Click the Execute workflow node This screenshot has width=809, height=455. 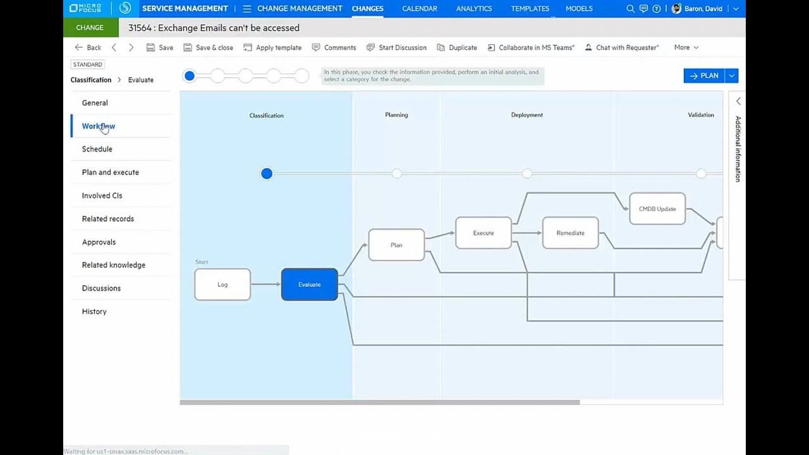click(484, 233)
